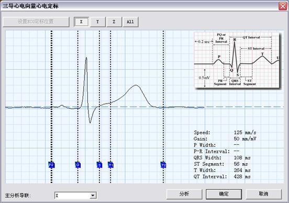This screenshot has height=203, width=289.
Task: Select the S marker handle
Action: pos(99,165)
